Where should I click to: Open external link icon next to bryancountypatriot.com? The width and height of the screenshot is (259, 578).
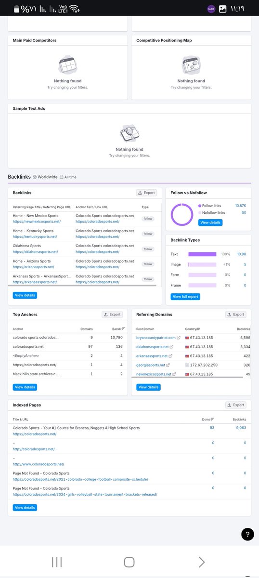[x=179, y=338]
